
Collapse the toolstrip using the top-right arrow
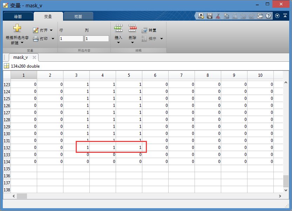click(285, 16)
